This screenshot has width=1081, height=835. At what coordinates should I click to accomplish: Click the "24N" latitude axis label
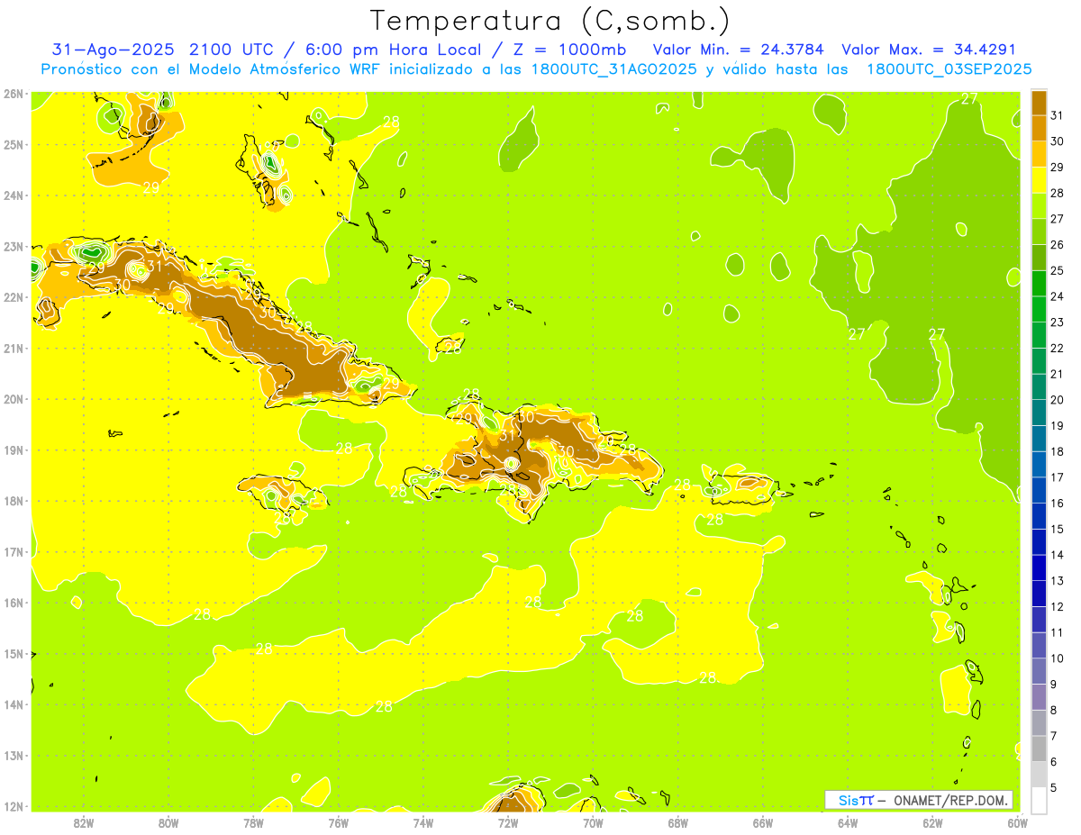point(14,195)
